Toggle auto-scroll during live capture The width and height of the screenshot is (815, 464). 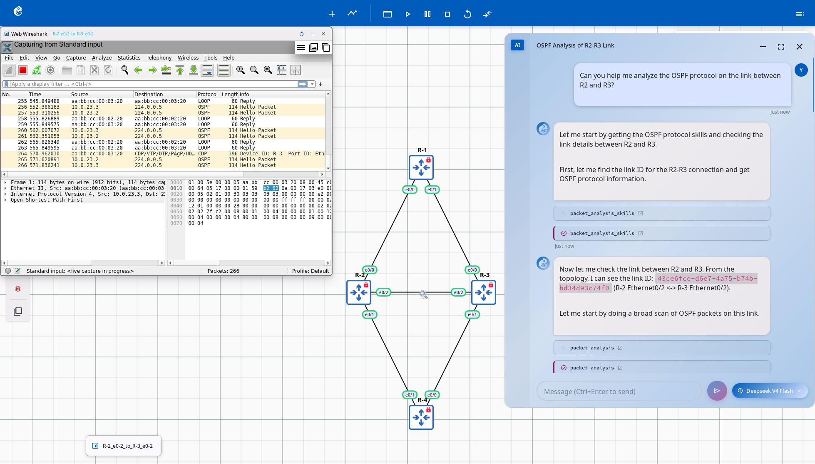[207, 70]
